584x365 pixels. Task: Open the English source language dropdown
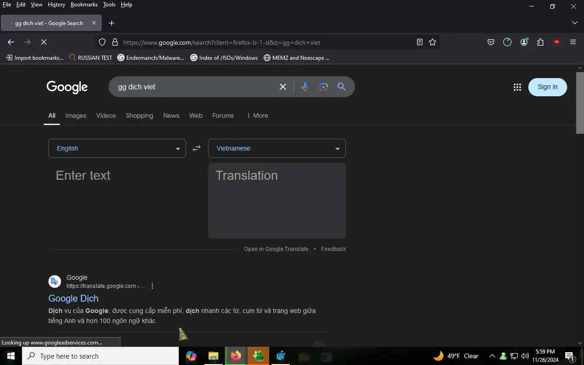[x=117, y=148]
